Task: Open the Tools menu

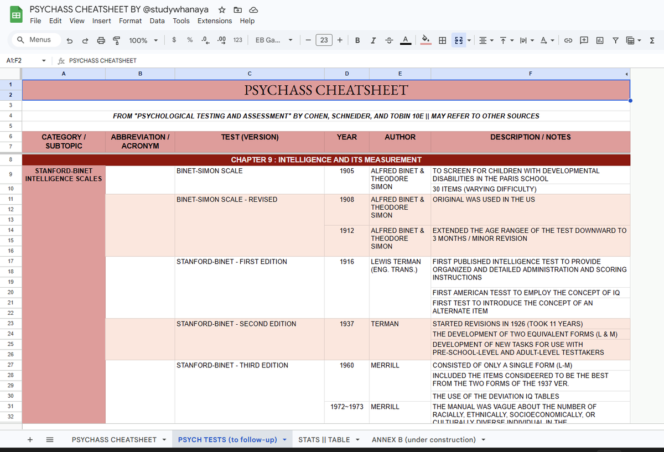Action: [181, 21]
